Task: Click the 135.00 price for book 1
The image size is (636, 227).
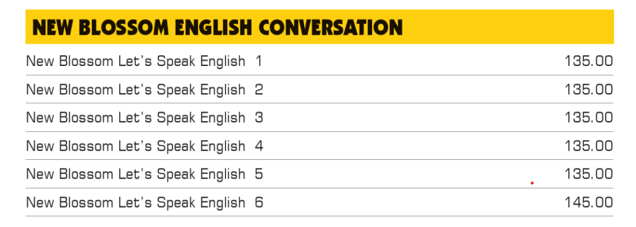Action: tap(589, 62)
